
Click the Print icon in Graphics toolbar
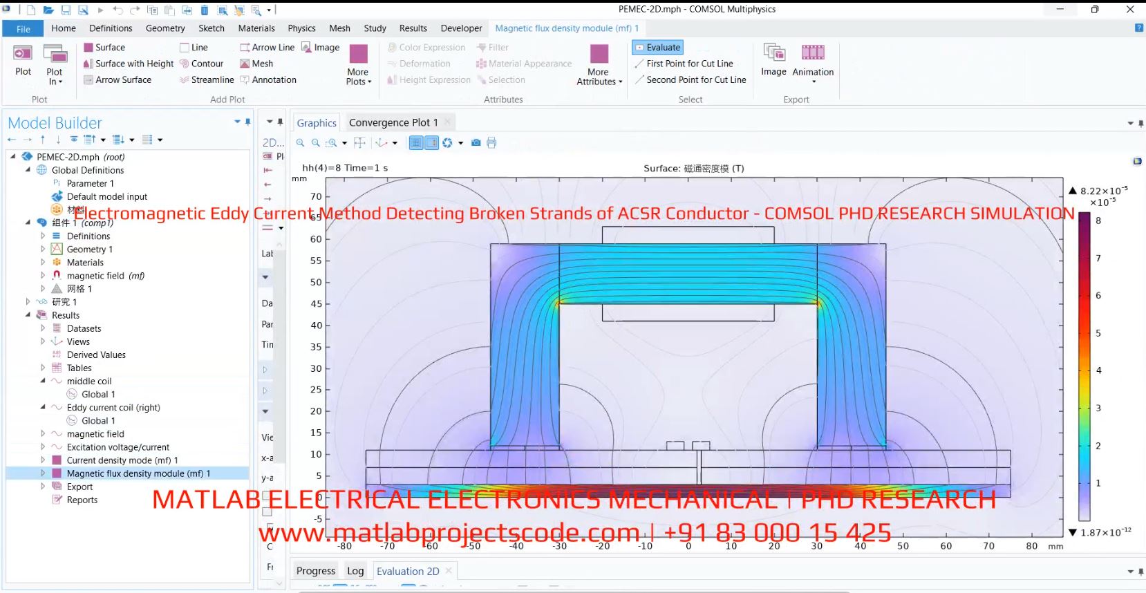(x=491, y=143)
